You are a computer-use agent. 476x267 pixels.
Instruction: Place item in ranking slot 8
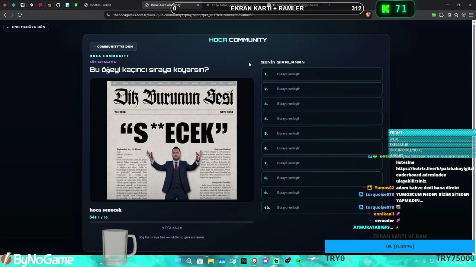[322, 178]
